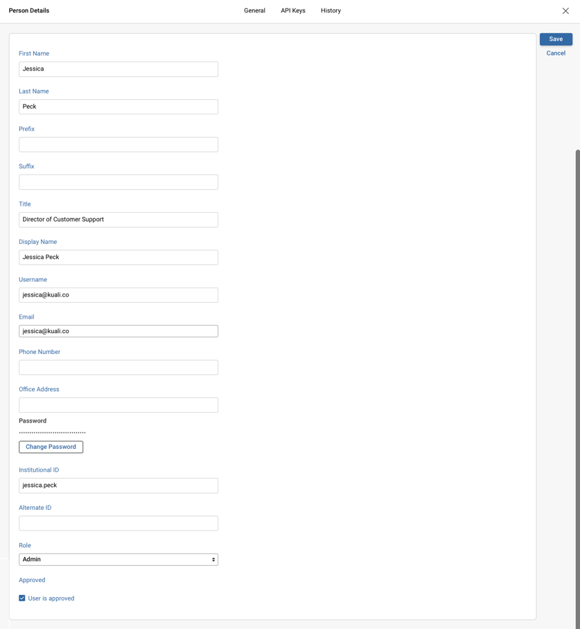Screen dimensions: 580x629
Task: Click the Change Password button
Action: (51, 447)
